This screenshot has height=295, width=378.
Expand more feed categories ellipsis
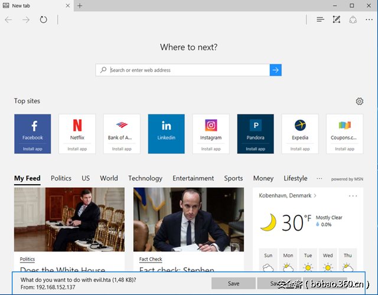click(320, 178)
